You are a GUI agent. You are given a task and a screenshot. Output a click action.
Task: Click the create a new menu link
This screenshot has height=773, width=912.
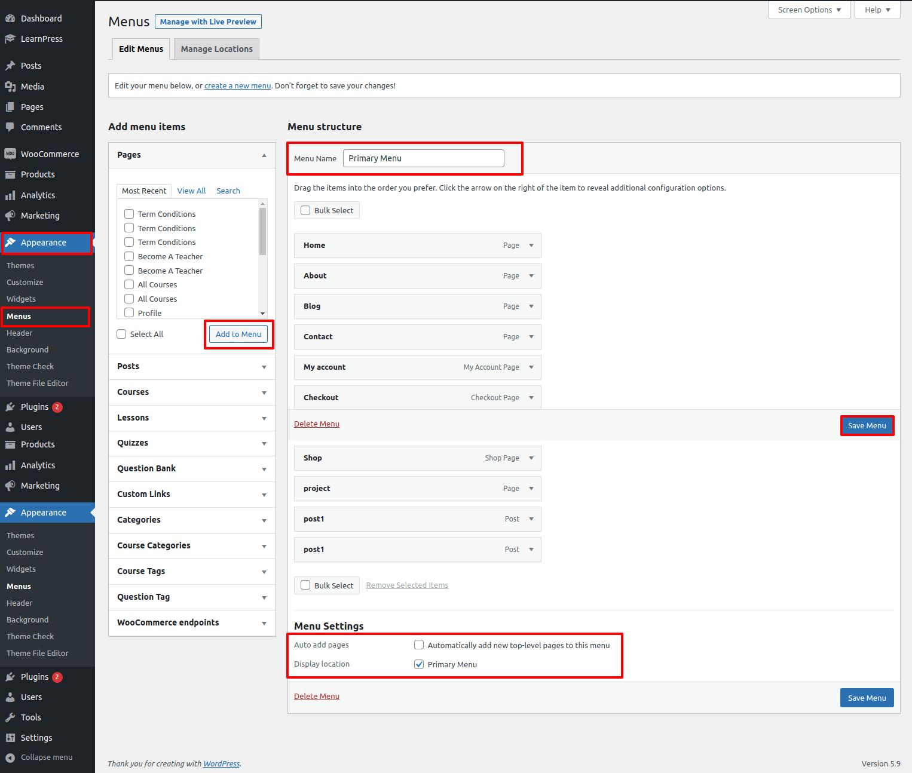point(237,86)
